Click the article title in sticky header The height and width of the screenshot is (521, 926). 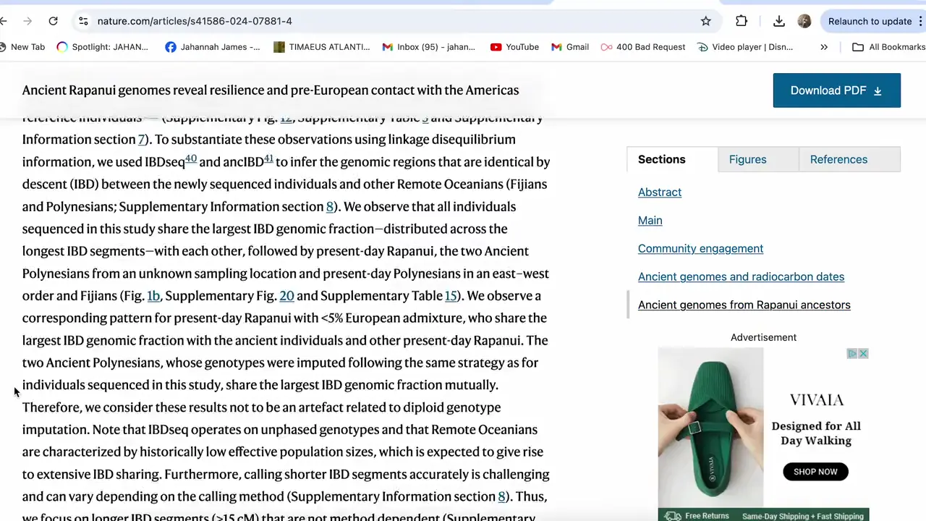coord(271,90)
